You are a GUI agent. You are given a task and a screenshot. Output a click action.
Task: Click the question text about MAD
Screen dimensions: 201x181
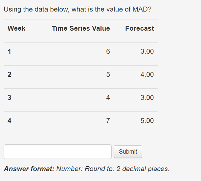[78, 9]
